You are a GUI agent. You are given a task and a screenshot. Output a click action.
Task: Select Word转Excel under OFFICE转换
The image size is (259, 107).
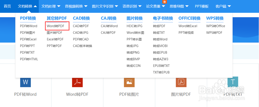tap(188, 26)
